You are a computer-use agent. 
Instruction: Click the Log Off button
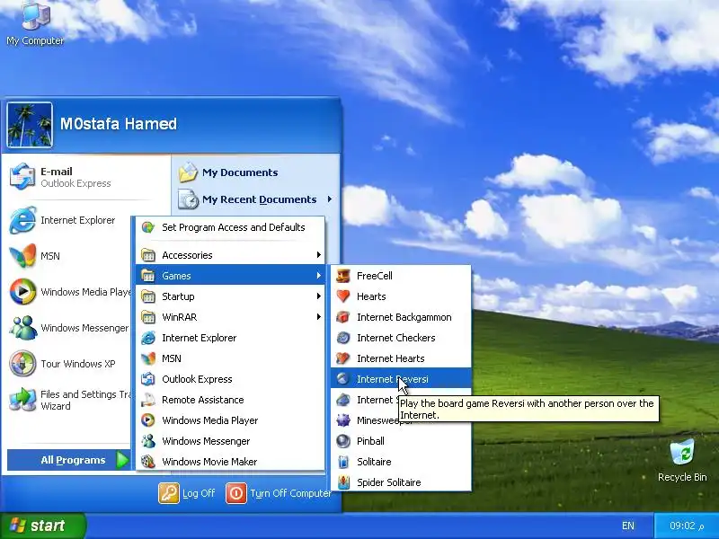187,493
